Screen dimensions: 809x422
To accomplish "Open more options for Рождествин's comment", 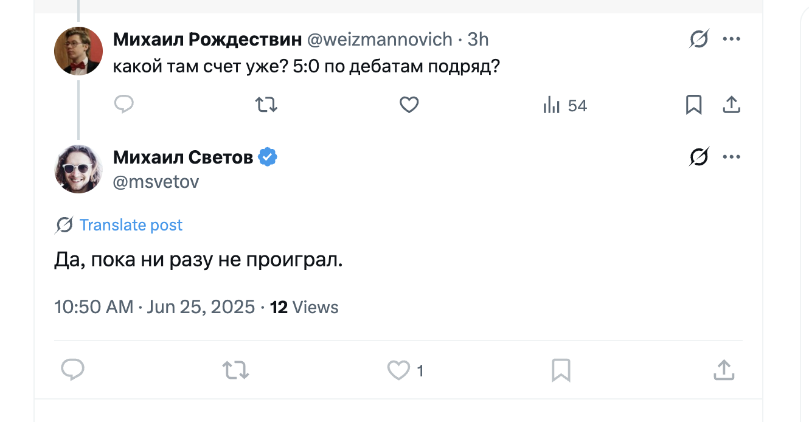I will 731,40.
